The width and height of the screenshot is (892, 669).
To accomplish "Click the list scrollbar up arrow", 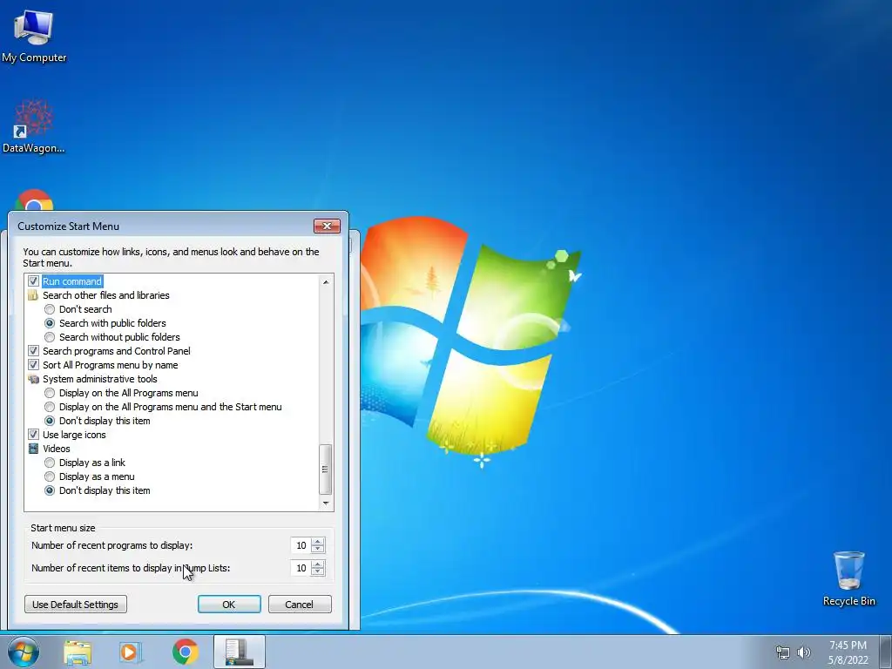I will tap(326, 281).
